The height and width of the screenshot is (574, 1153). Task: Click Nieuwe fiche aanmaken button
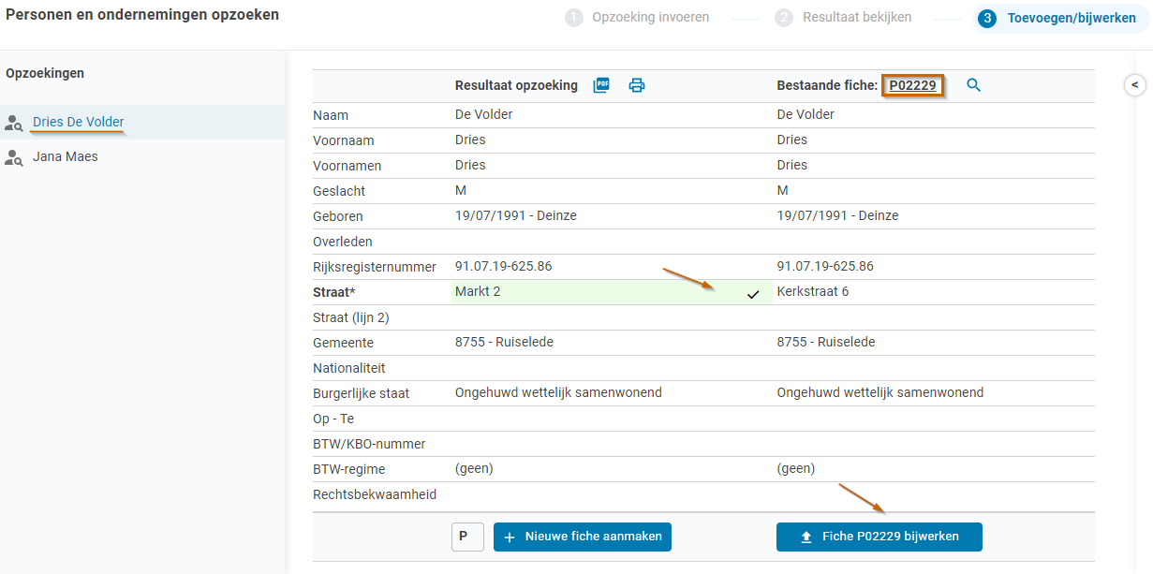point(583,537)
